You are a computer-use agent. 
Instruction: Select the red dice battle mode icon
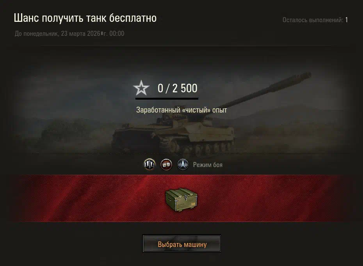[166, 165]
